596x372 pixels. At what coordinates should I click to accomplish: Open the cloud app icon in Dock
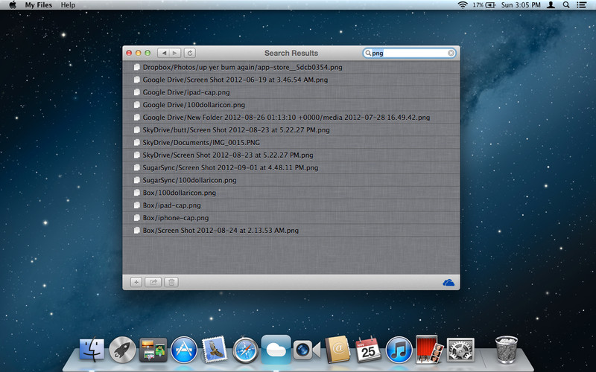(x=276, y=349)
